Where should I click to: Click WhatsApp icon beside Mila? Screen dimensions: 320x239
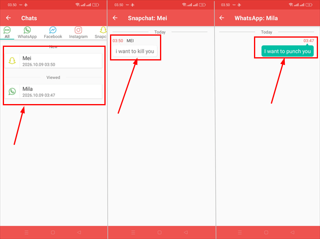pyautogui.click(x=12, y=91)
